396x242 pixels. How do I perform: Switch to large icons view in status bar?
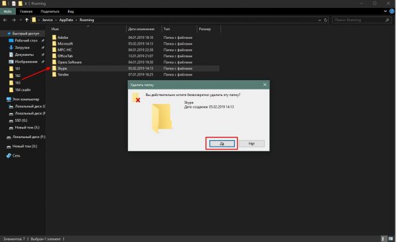coord(391,239)
